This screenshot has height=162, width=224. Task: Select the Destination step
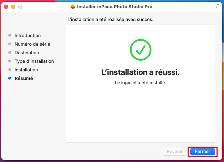click(x=27, y=52)
